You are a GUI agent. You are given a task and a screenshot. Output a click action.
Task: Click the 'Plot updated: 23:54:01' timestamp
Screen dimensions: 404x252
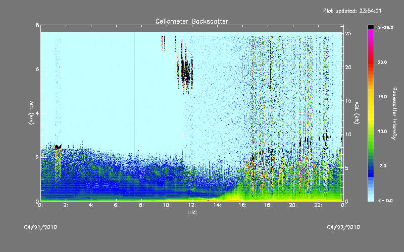click(x=352, y=11)
